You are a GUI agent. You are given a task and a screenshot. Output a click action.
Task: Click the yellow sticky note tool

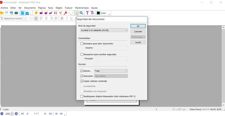click(x=36, y=13)
